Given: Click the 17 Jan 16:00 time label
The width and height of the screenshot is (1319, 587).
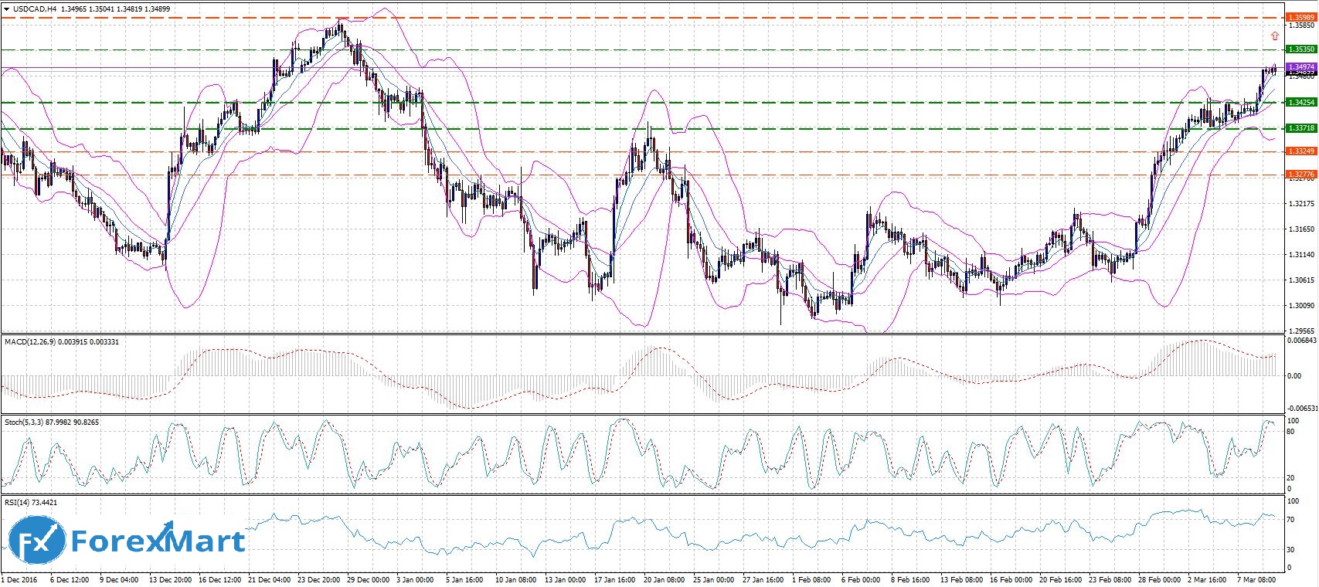Looking at the screenshot, I should tap(614, 579).
